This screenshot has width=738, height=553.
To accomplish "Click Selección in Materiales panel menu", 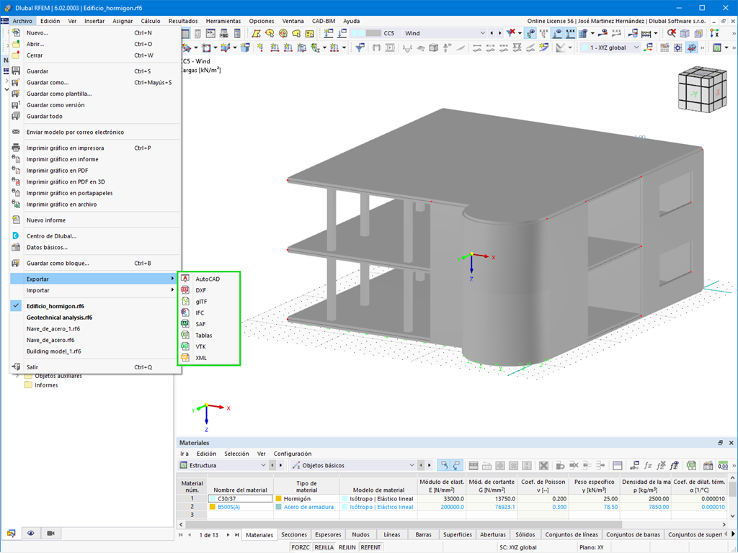I will coord(236,454).
